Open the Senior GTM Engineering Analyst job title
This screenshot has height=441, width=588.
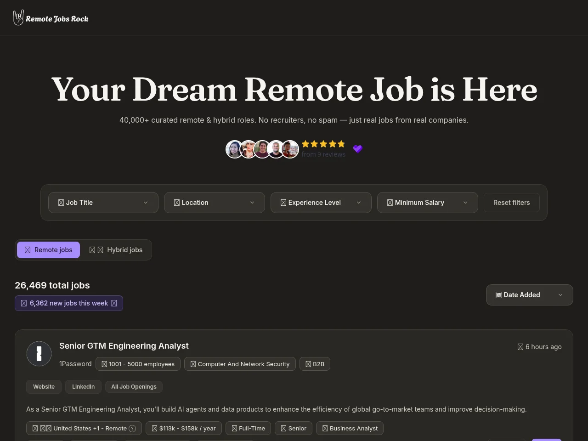coord(124,346)
